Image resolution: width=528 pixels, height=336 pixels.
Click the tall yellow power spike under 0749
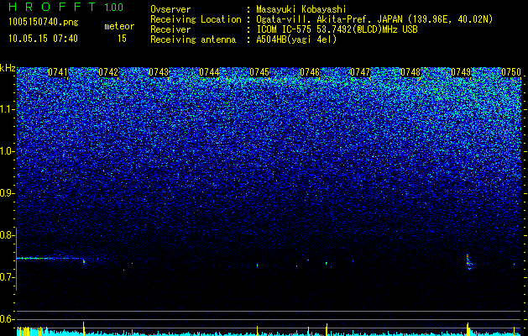[468, 329]
